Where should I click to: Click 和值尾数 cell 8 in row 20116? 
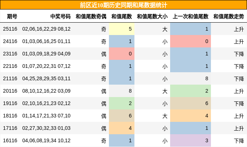tap(122, 91)
